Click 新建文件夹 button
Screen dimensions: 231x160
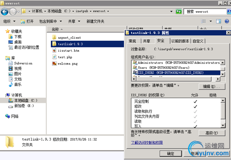(x=95, y=21)
